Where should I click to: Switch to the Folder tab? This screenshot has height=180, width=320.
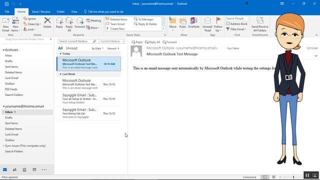[x=60, y=11]
